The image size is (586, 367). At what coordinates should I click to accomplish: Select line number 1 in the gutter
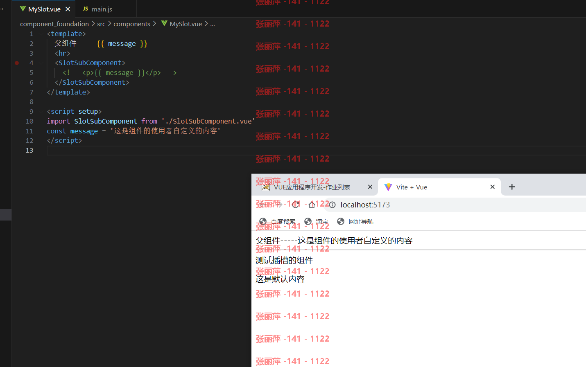coord(31,34)
